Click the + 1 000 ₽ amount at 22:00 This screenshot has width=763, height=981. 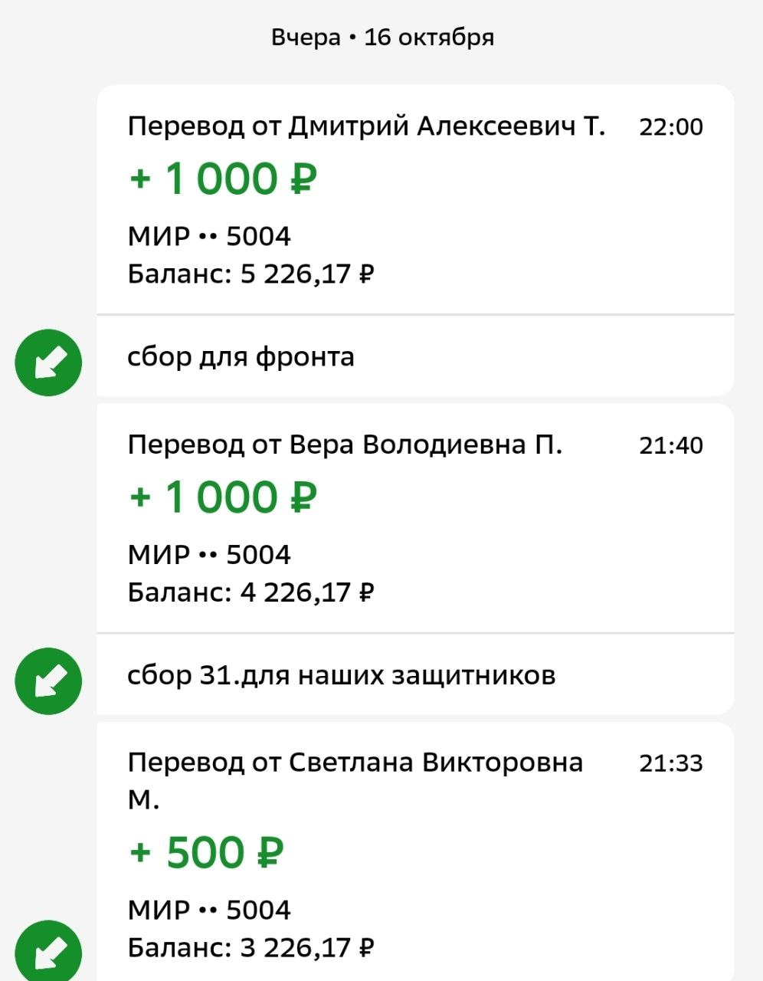222,179
